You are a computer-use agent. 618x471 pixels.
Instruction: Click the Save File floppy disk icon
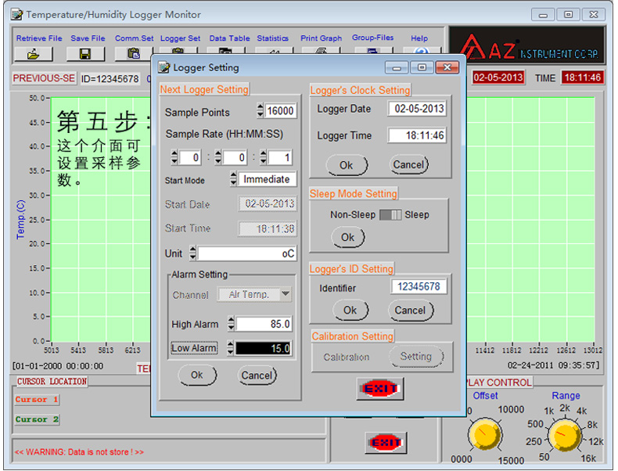84,53
